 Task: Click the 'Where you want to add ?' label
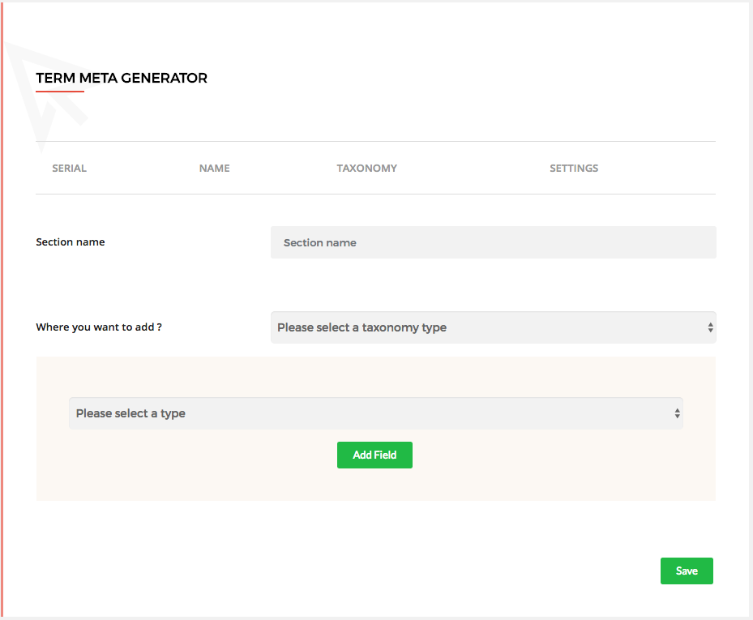(x=99, y=327)
